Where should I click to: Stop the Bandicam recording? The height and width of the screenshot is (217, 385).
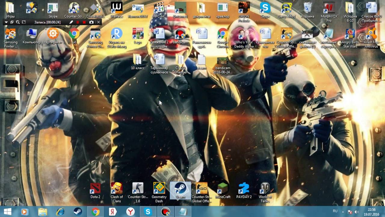[84, 22]
